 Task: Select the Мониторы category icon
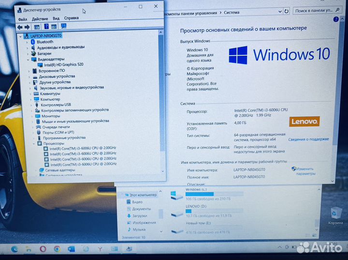pos(38,116)
